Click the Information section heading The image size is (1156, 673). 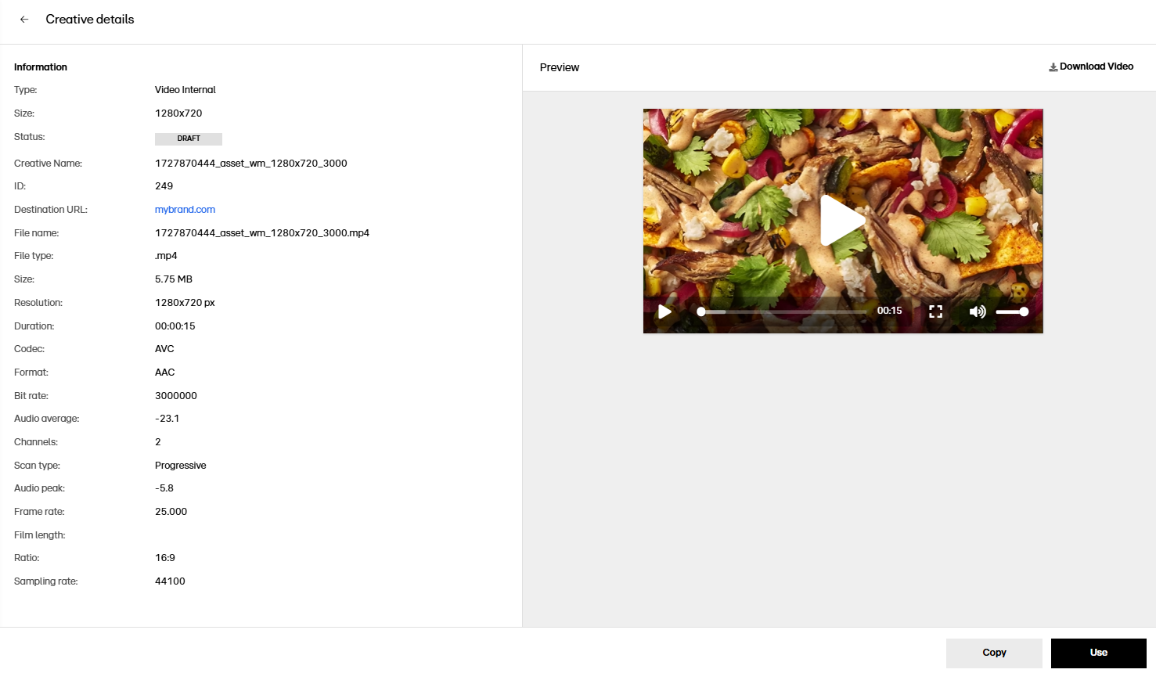click(41, 67)
